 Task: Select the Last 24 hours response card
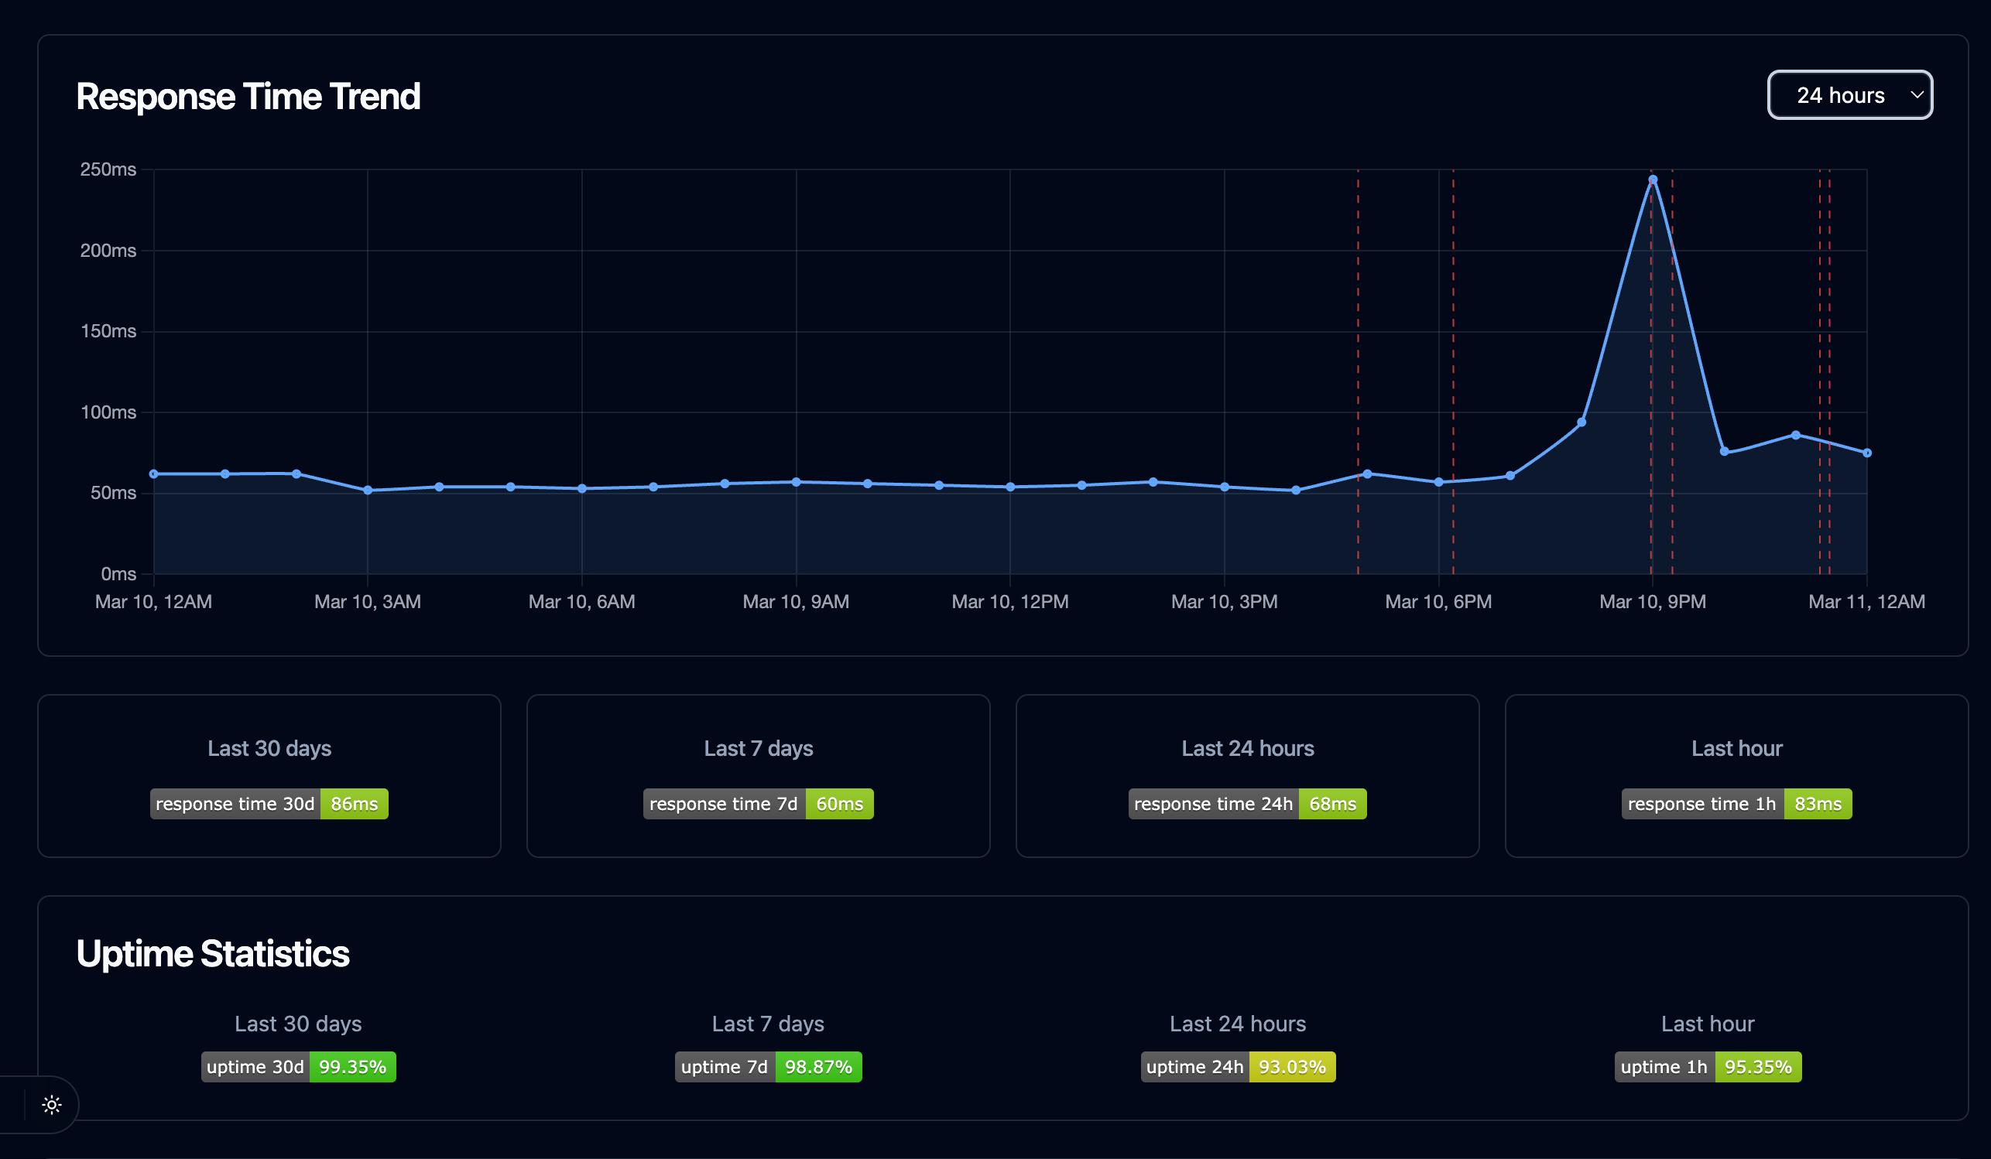point(1247,775)
